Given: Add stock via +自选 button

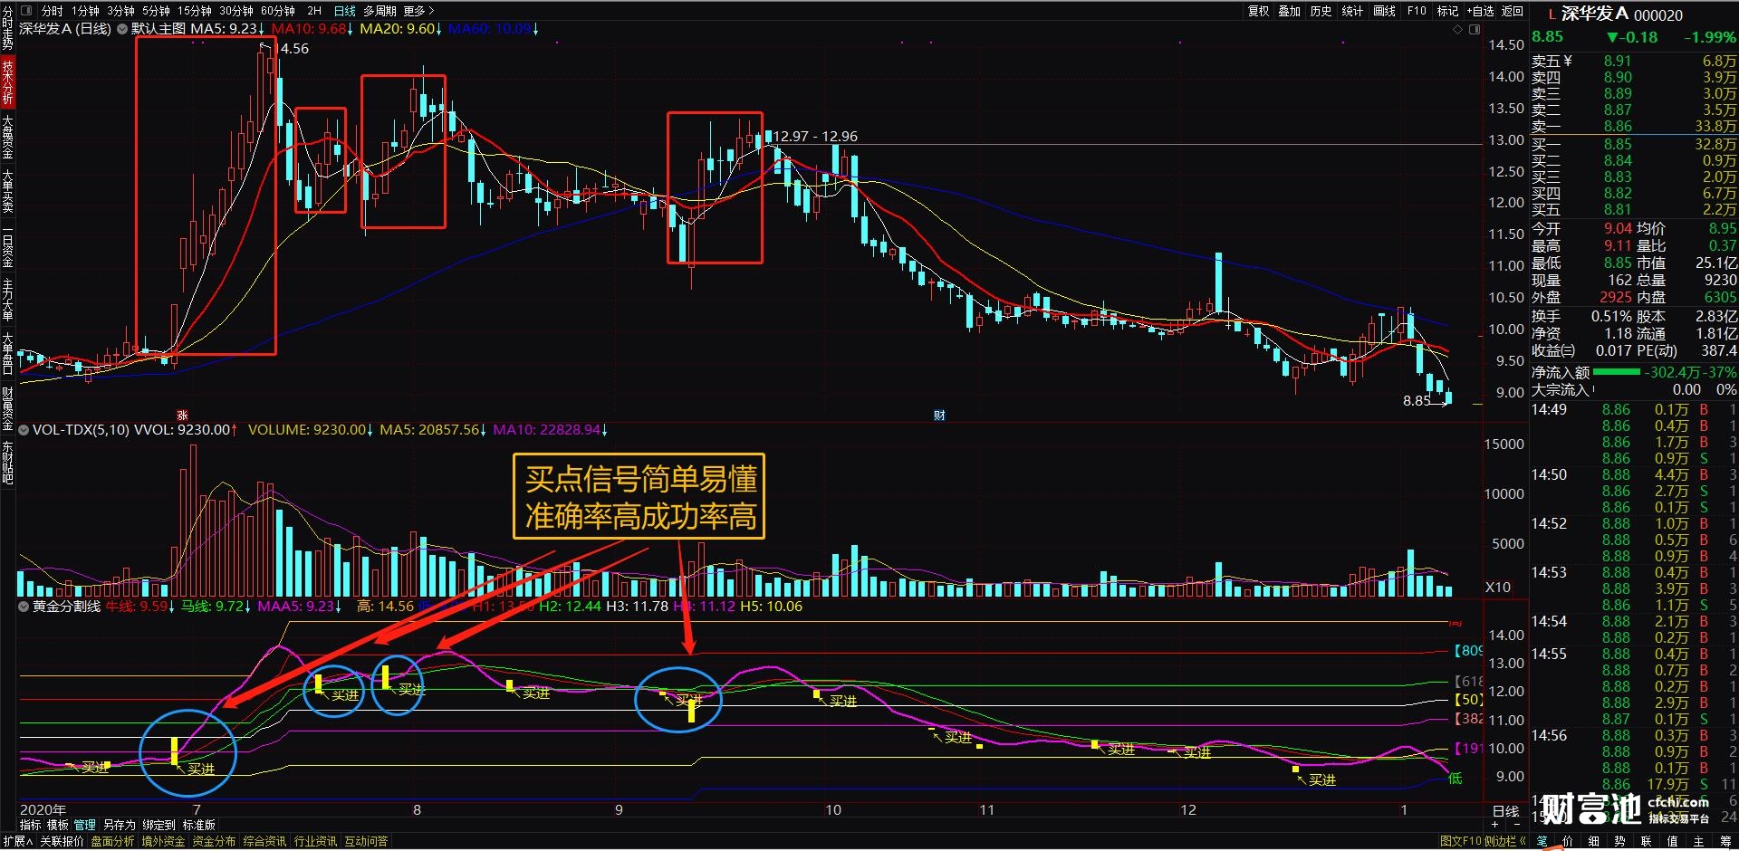Looking at the screenshot, I should (1481, 11).
